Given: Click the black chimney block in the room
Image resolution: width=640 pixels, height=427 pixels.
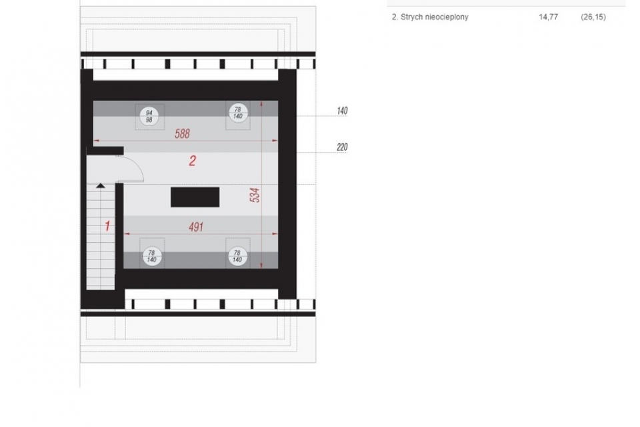Looking at the screenshot, I should (x=195, y=197).
